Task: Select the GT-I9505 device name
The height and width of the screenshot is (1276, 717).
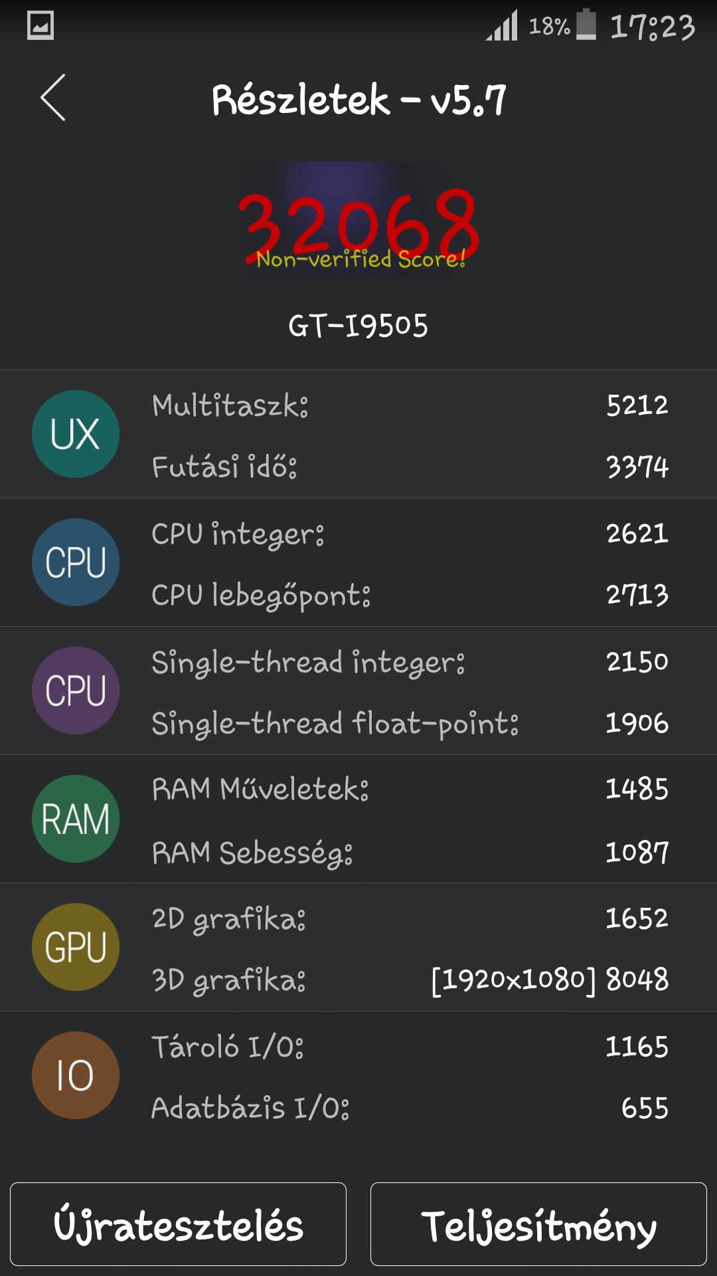Action: pos(358,326)
